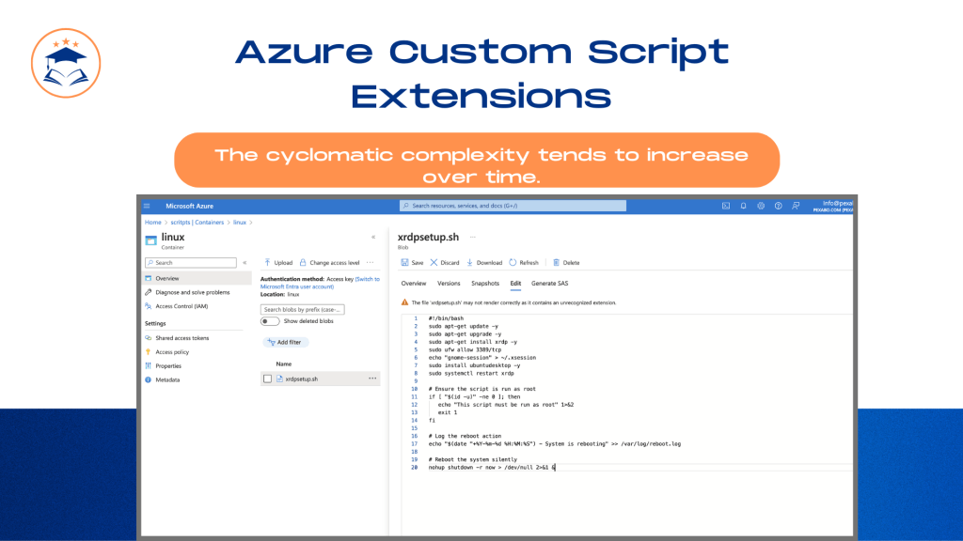Open more container toolbar options ellipsis
963x541 pixels.
[x=370, y=263]
